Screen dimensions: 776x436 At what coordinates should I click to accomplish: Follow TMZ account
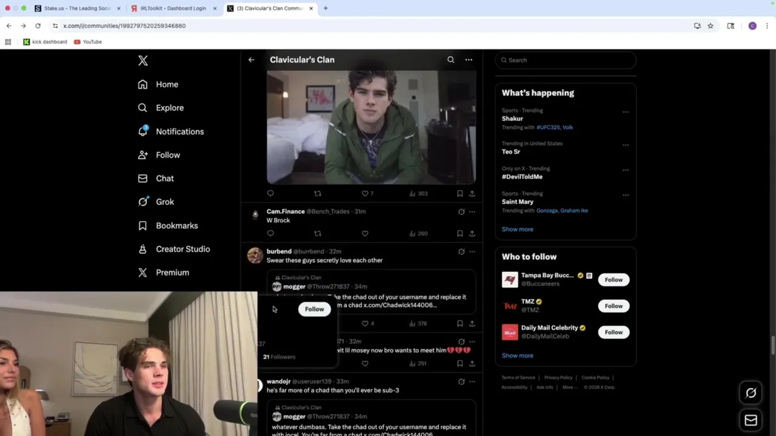[614, 306]
